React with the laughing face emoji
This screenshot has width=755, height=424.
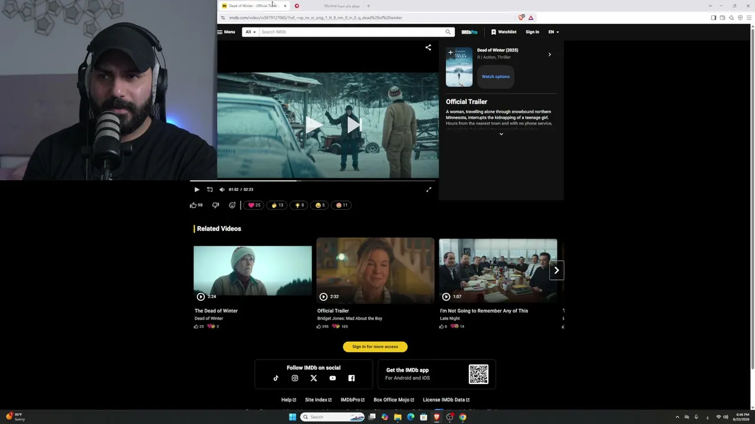pos(320,205)
